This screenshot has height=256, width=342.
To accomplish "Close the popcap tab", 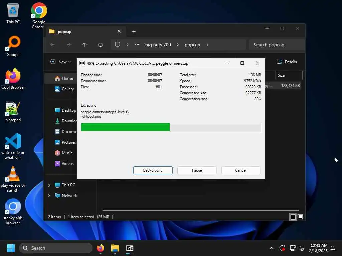I will (119, 31).
